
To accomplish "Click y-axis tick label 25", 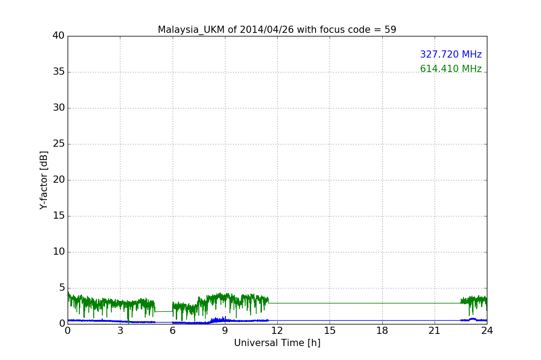I will point(59,144).
